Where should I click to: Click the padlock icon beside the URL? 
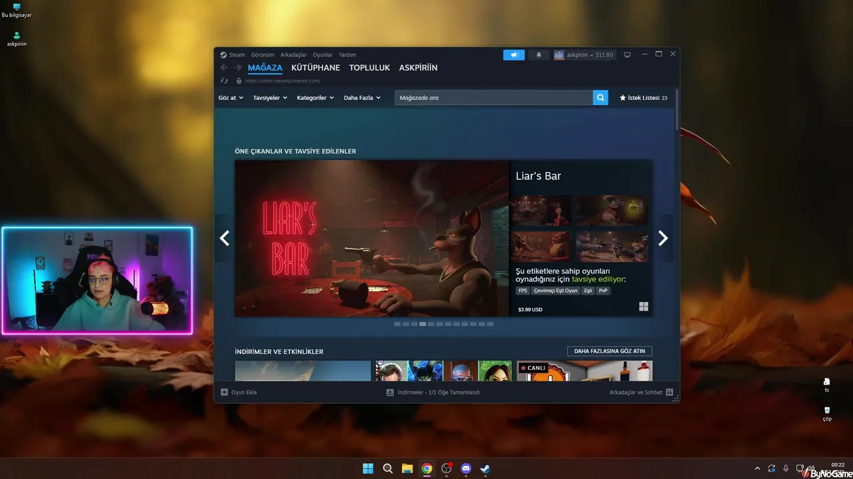pos(239,80)
